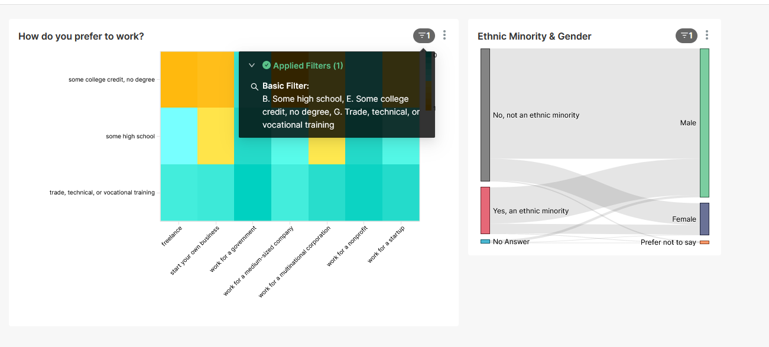Viewport: 769px width, 347px height.
Task: Collapse the Applied Filters section chevron
Action: 252,66
